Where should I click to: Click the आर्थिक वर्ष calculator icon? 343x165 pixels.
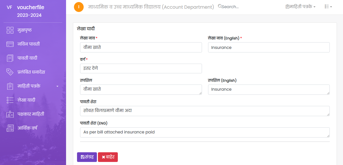10,128
